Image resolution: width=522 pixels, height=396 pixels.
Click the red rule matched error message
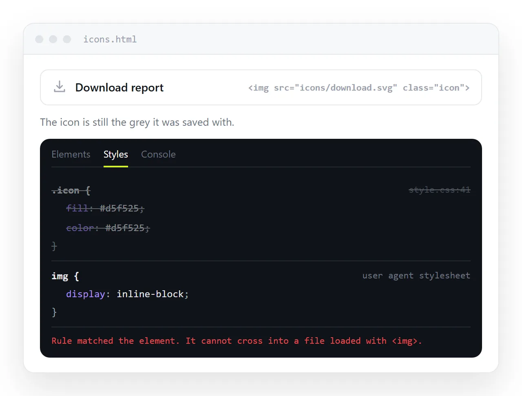point(237,341)
